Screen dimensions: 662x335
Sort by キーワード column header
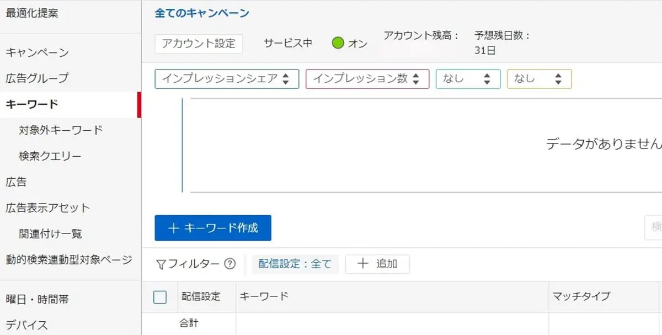click(x=264, y=296)
